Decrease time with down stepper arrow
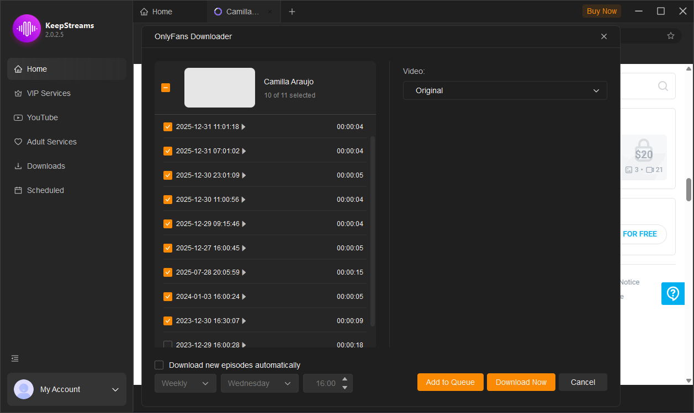 (x=345, y=388)
